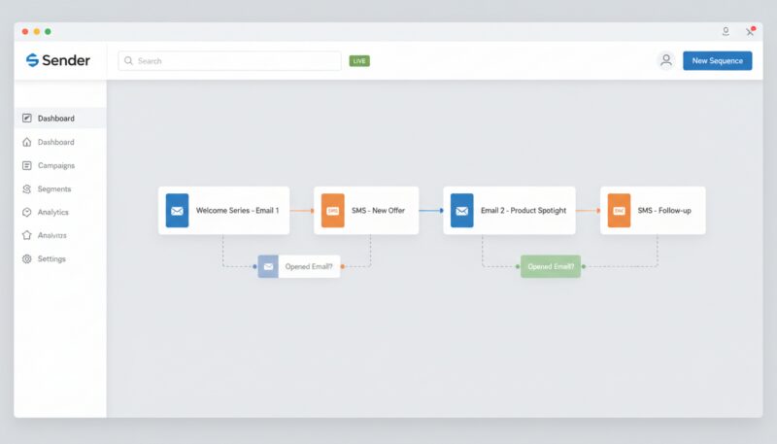Screen dimensions: 777x444
Task: Select the SMS - New Offer orange icon
Action: (x=333, y=210)
